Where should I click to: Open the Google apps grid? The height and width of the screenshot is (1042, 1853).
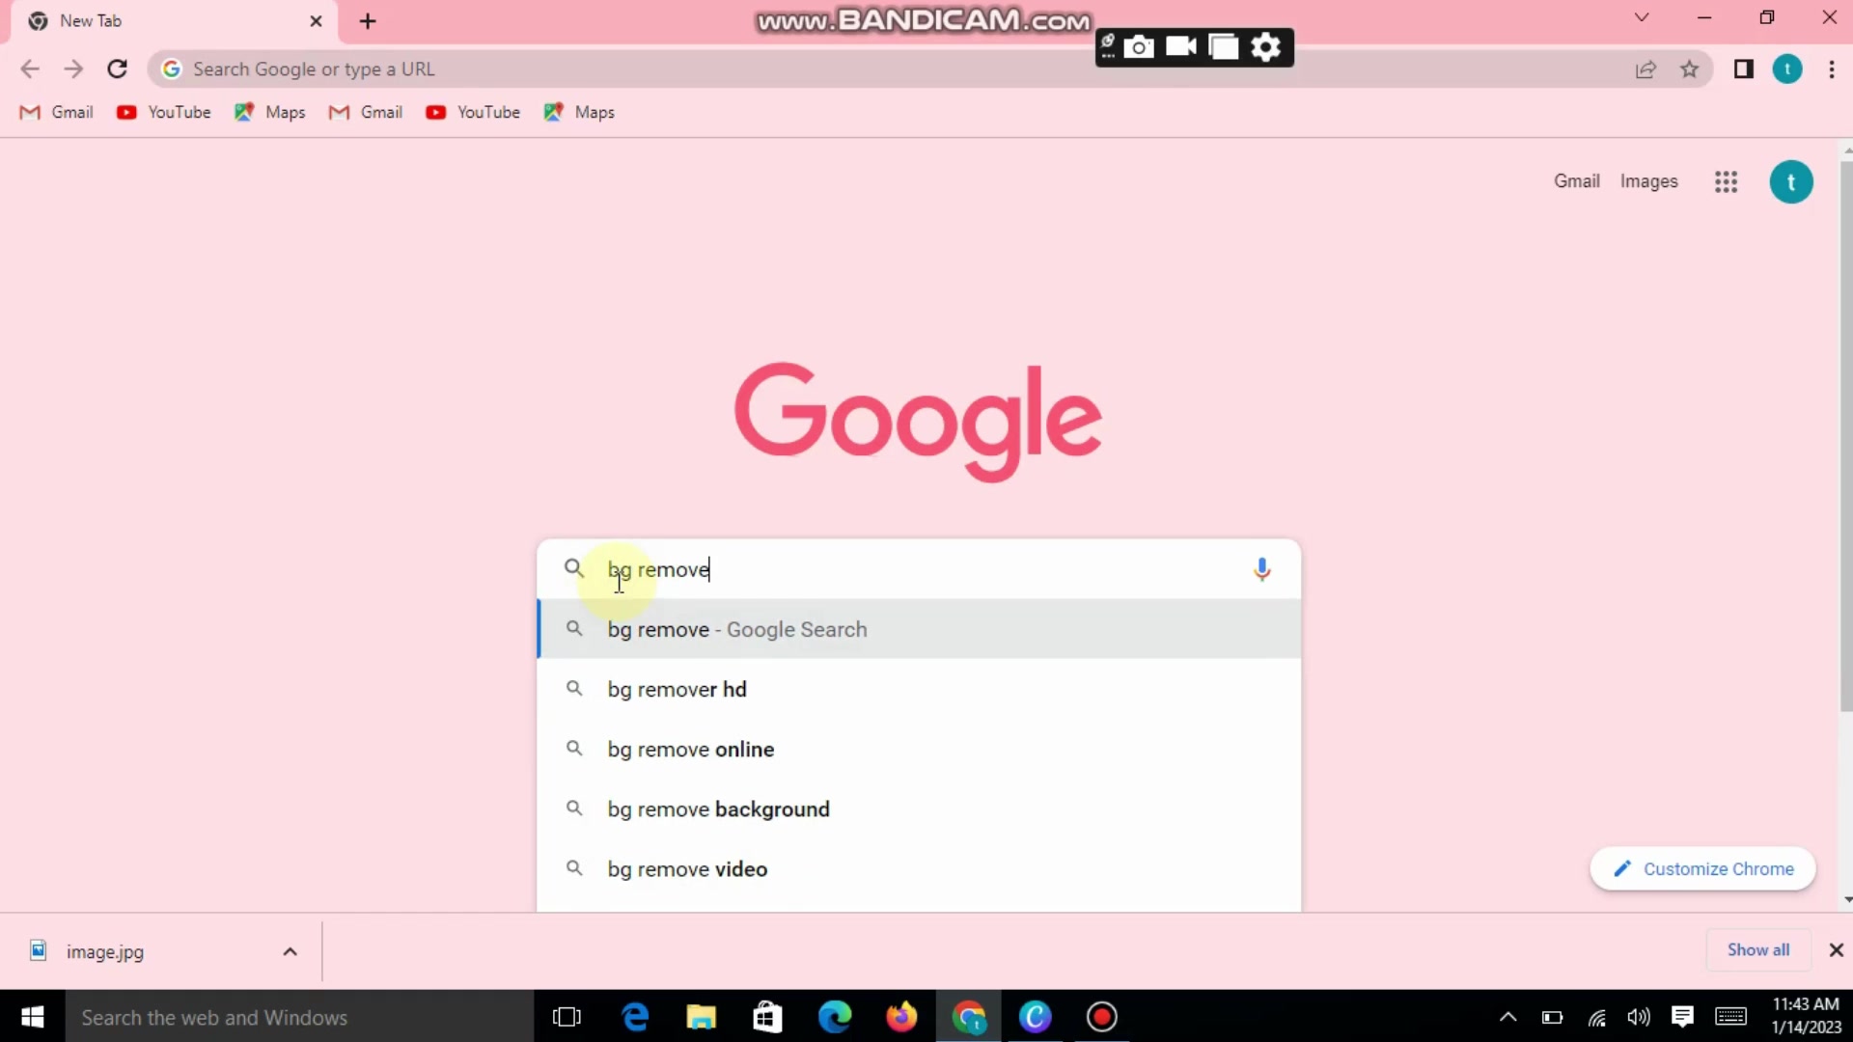pyautogui.click(x=1726, y=181)
